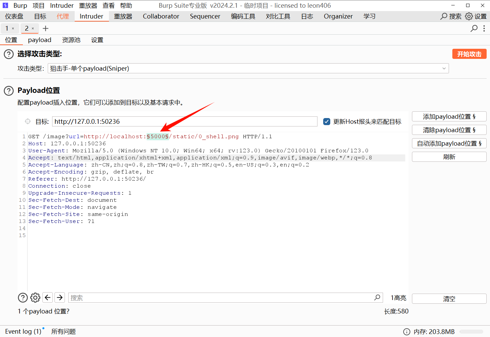Close Intruder tab 2
The image size is (490, 337).
point(33,29)
